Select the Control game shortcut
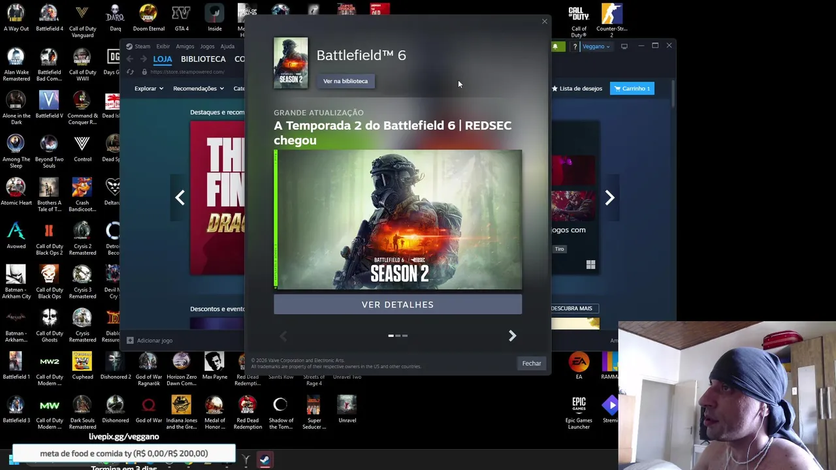Viewport: 836px width, 470px height. point(82,148)
